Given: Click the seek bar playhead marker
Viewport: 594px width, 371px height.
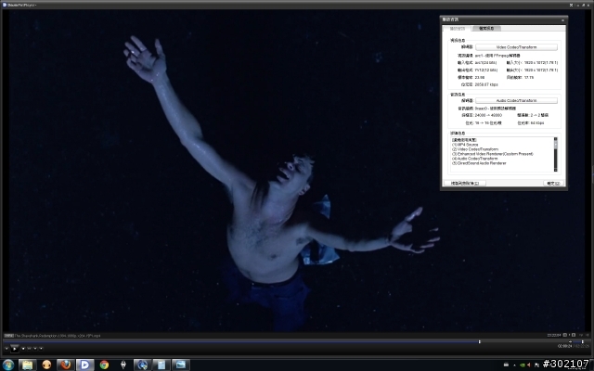Looking at the screenshot, I should click(x=480, y=342).
